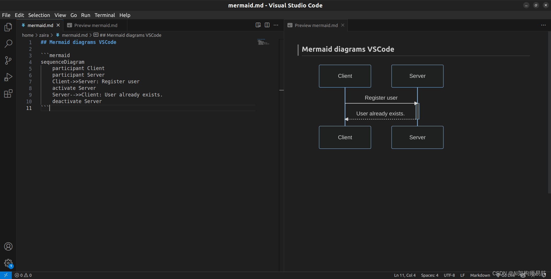The image size is (551, 279).
Task: Open more actions for left editor group
Action: 276,25
